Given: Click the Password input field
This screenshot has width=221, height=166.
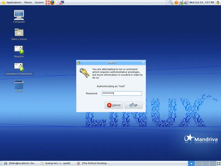Looking at the screenshot, I should (122, 94).
